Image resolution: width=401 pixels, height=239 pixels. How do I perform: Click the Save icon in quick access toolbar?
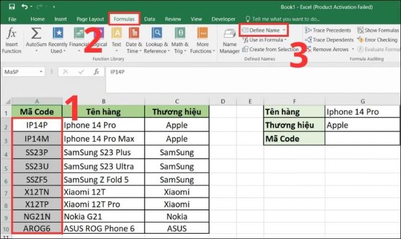(12, 6)
